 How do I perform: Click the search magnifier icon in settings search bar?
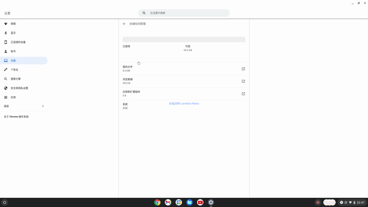point(144,13)
